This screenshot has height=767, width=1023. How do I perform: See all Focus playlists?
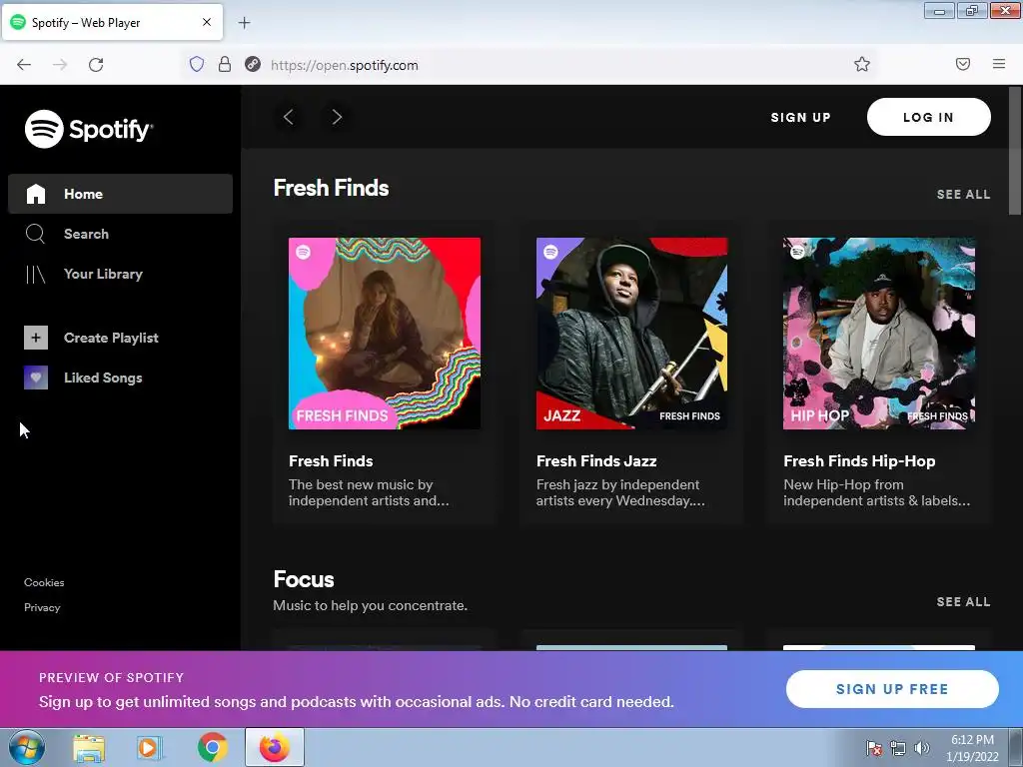[963, 601]
